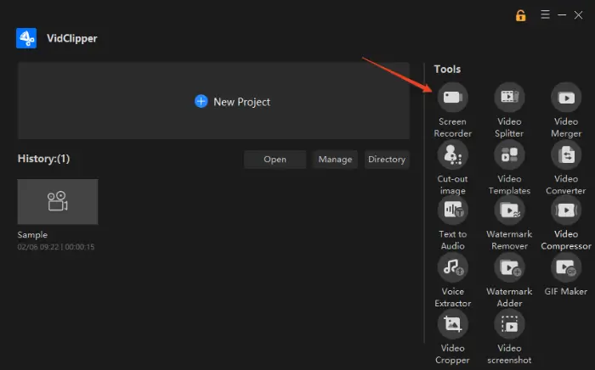The height and width of the screenshot is (370, 595).
Task: Open the hamburger menu
Action: click(546, 14)
